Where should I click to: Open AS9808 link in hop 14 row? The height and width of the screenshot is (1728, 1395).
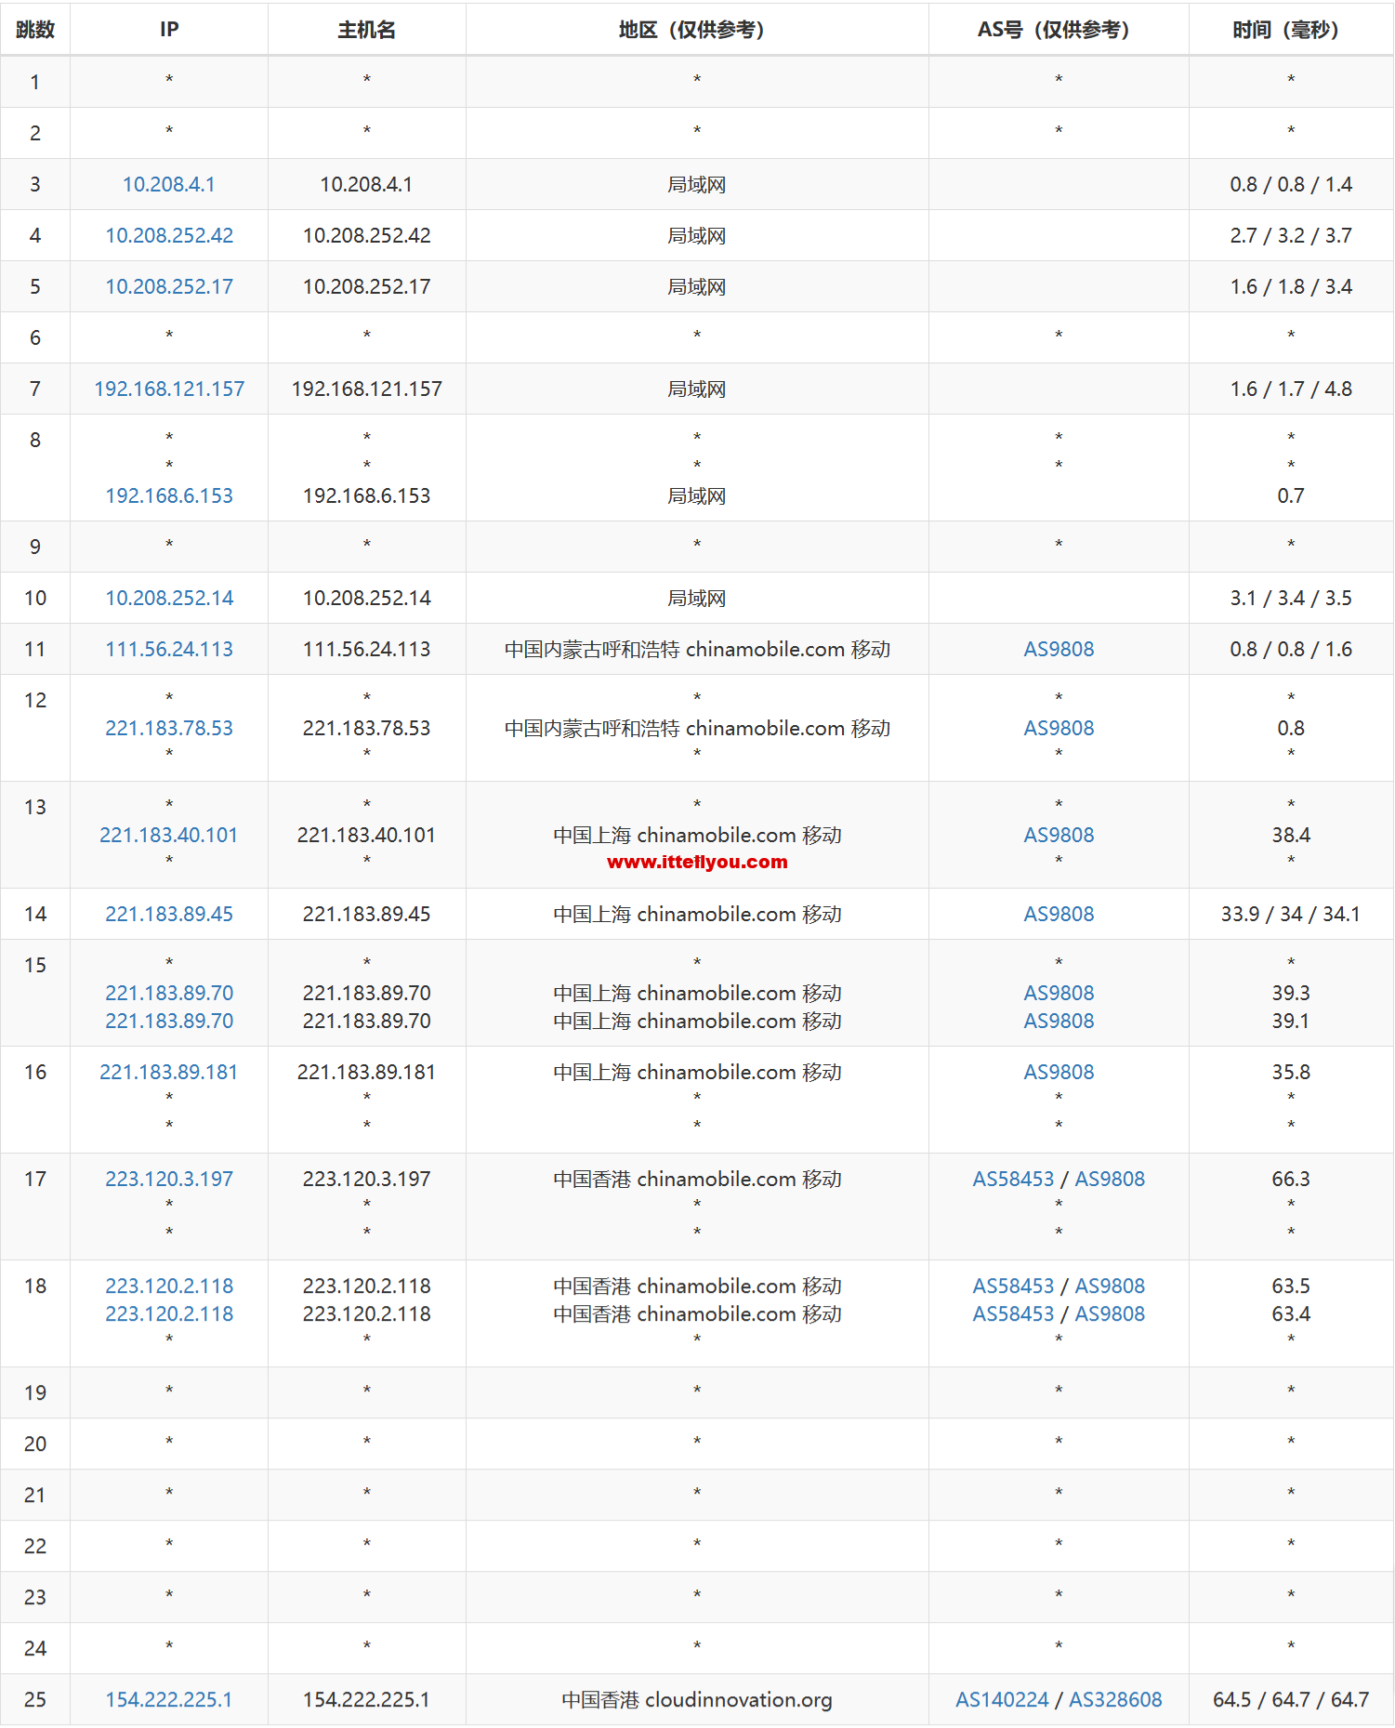[x=1059, y=914]
